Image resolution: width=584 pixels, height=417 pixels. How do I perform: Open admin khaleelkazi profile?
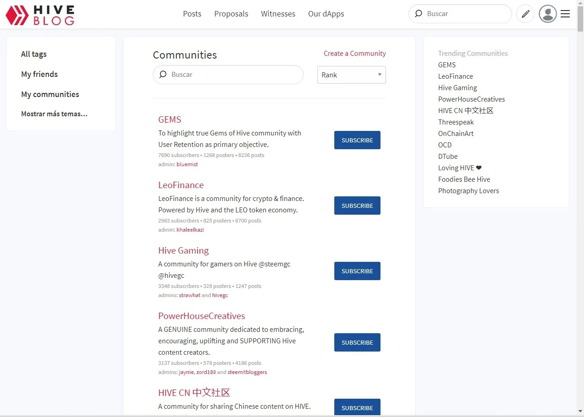pos(190,230)
